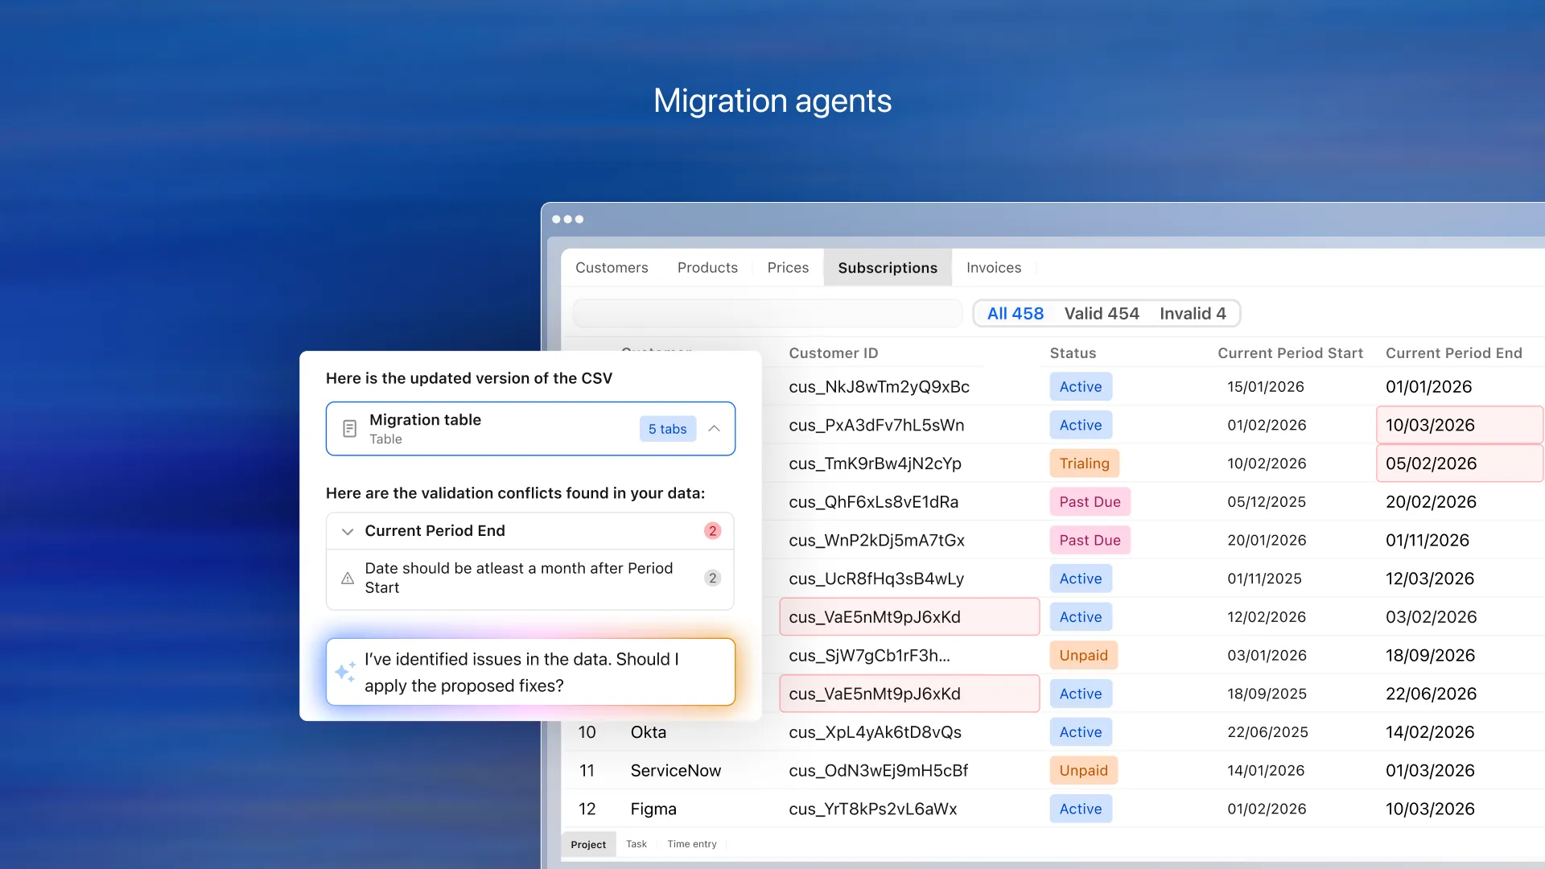Image resolution: width=1545 pixels, height=869 pixels.
Task: Click the document icon in Migration table card
Action: (349, 429)
